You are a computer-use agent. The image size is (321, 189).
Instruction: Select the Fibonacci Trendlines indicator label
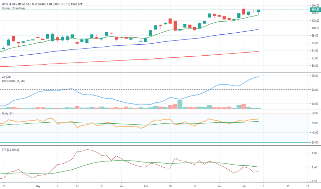13,8
